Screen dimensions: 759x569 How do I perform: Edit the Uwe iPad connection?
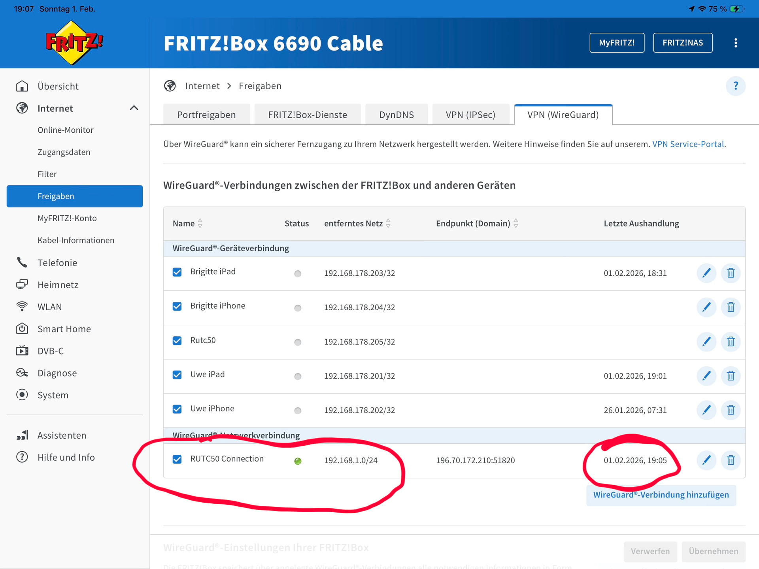click(706, 376)
